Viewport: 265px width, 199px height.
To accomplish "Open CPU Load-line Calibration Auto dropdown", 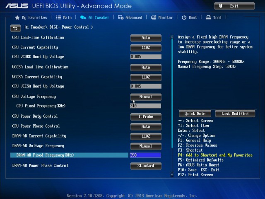I will [146, 38].
